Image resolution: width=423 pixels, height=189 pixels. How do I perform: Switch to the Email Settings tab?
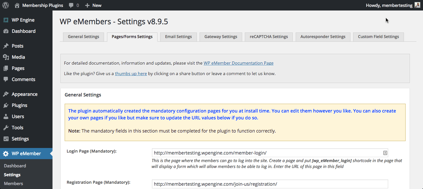click(178, 37)
